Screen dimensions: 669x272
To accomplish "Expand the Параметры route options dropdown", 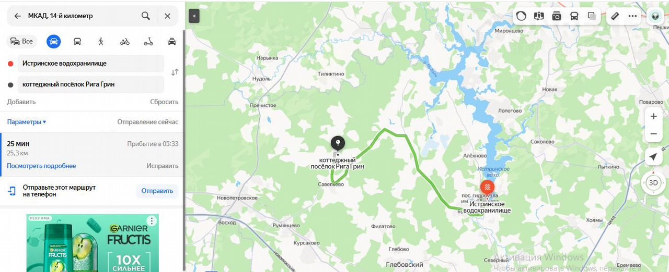I will tap(27, 122).
